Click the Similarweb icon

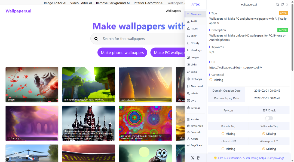point(188,126)
